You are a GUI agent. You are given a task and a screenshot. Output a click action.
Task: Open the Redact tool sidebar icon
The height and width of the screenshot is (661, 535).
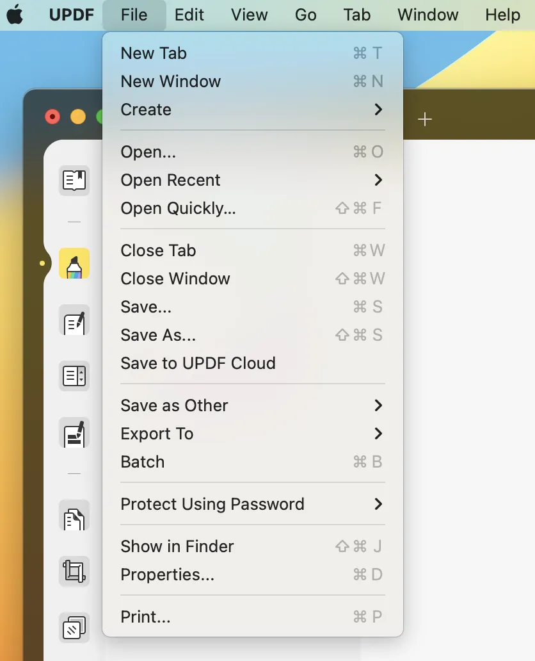[74, 432]
